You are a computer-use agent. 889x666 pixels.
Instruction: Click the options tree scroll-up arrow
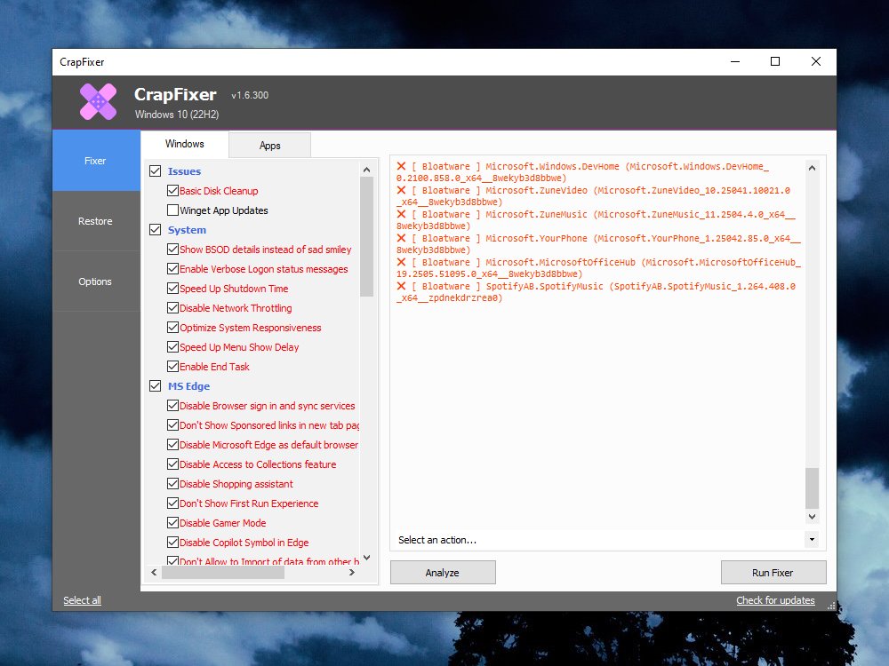pos(366,170)
